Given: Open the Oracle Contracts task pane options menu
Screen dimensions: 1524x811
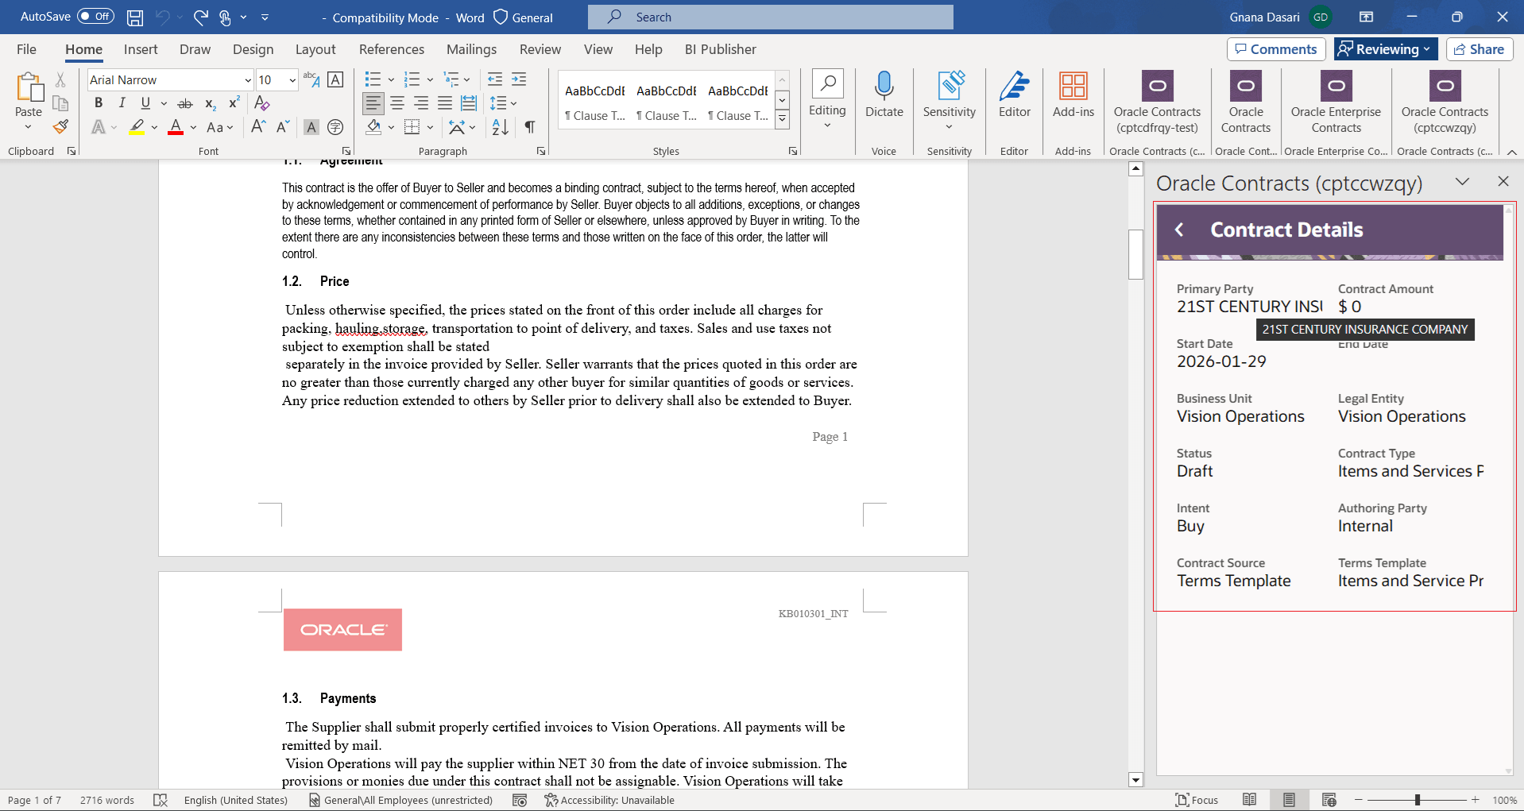Looking at the screenshot, I should [x=1462, y=182].
